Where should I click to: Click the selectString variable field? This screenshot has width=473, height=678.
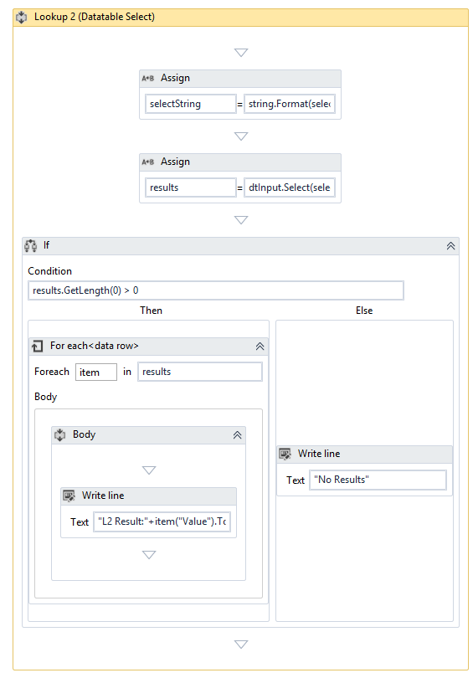click(x=191, y=104)
